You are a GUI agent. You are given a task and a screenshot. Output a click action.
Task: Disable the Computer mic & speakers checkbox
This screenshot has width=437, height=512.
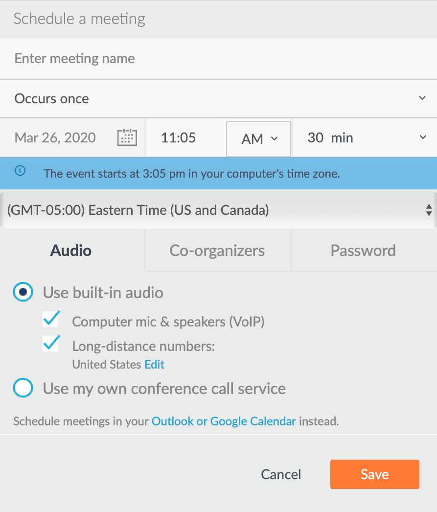coord(51,319)
